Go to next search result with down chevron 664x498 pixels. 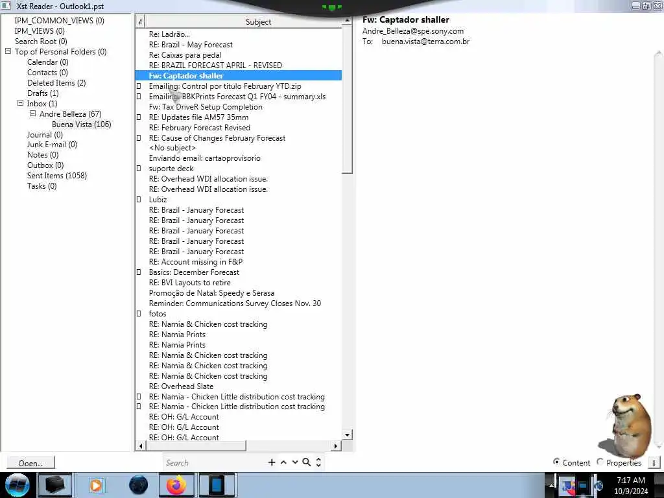point(295,462)
